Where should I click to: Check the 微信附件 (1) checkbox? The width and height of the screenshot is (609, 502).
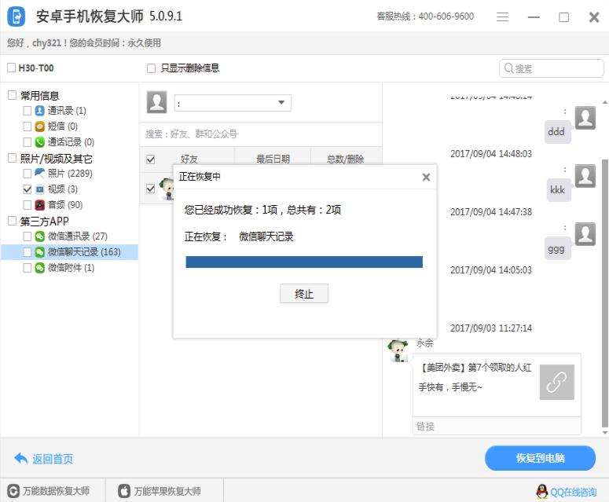click(28, 268)
